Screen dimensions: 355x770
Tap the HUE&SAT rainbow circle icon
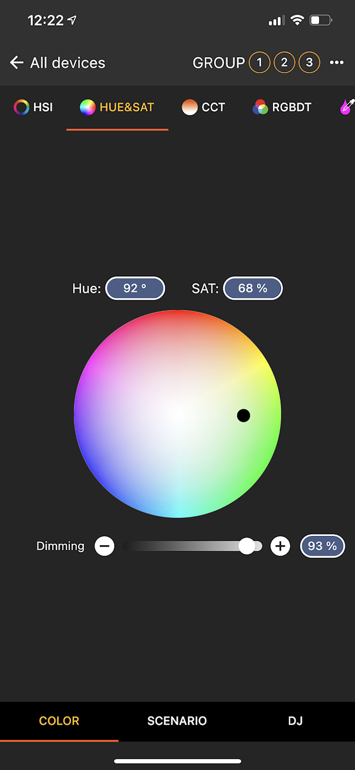[88, 107]
